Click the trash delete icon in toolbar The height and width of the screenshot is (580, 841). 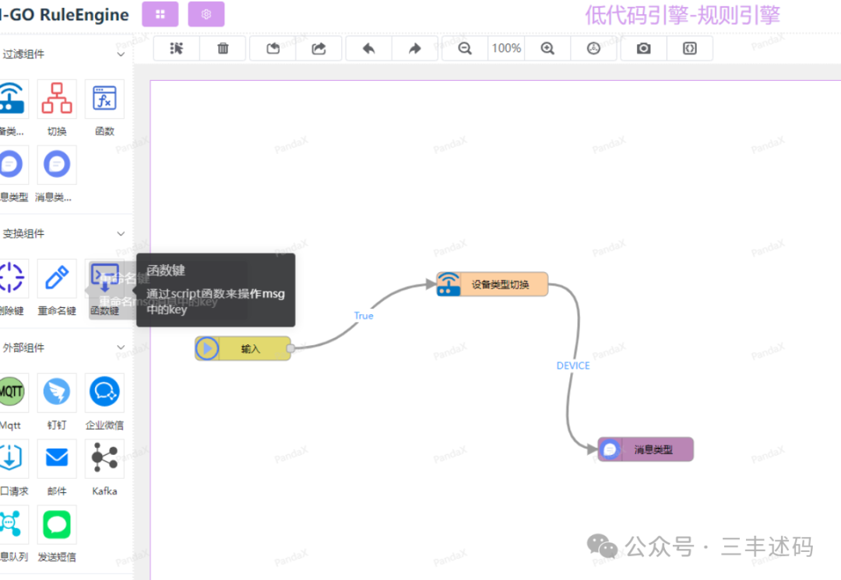[223, 49]
